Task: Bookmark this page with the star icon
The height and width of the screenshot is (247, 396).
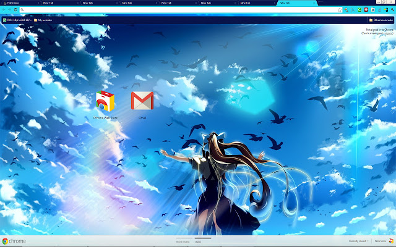Action: [340, 10]
